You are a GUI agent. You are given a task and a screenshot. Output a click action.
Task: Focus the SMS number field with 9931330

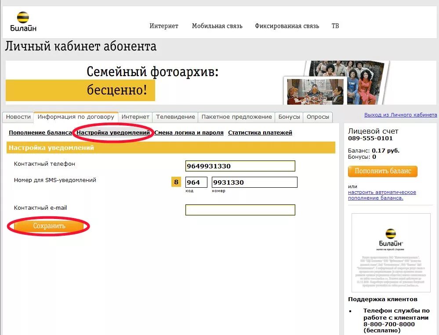[254, 182]
